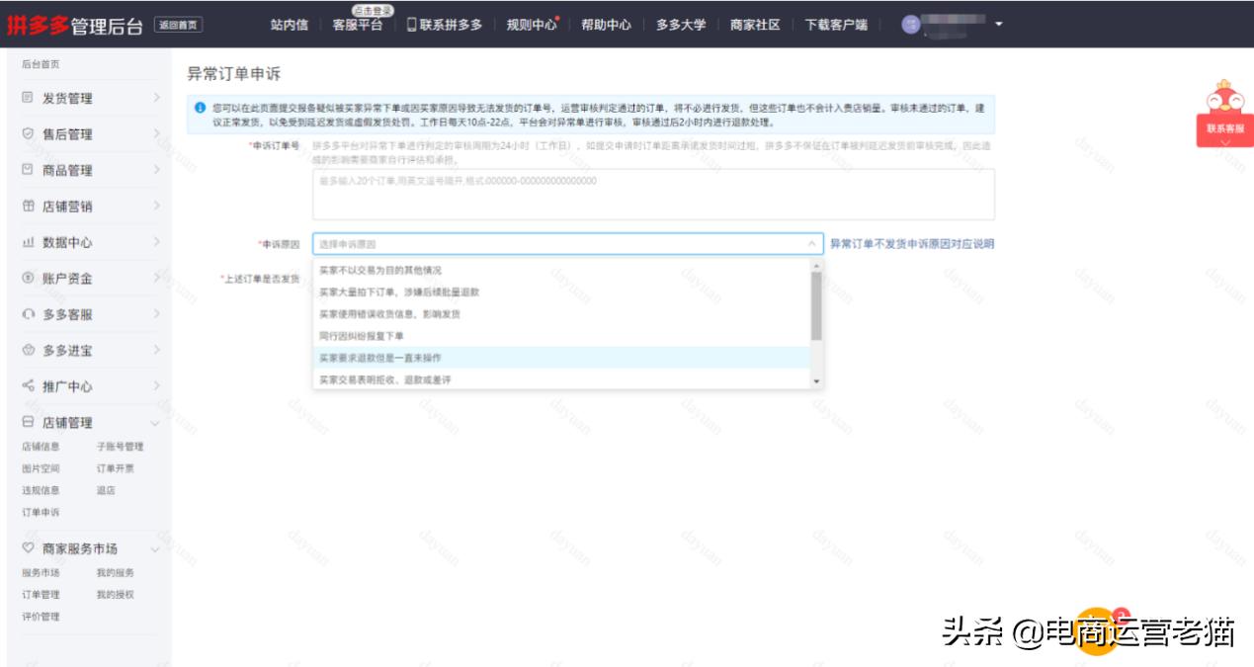Viewport: 1254px width, 667px height.
Task: Open 商家社区 in top navigation
Action: [755, 25]
